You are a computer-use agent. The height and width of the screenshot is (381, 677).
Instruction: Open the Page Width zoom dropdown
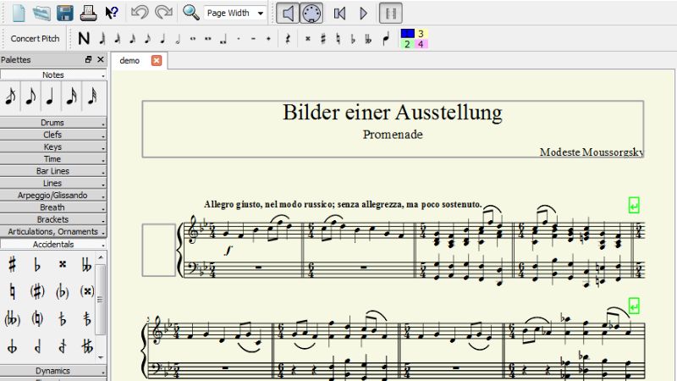pyautogui.click(x=235, y=14)
